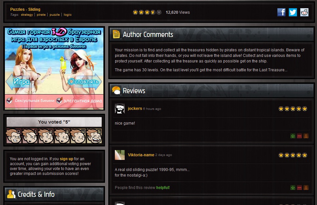Share the game on Facebook

tap(281, 12)
